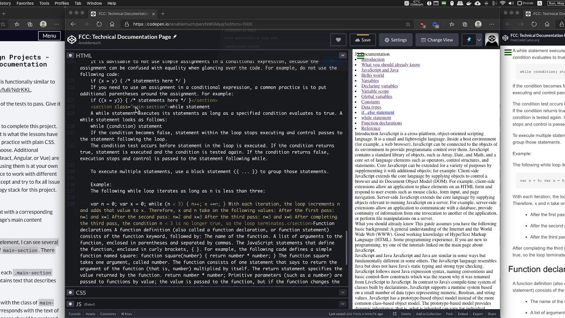Open the JavaScript and Java preview link
Viewport: 565px width, 318px height.
pyautogui.click(x=380, y=70)
